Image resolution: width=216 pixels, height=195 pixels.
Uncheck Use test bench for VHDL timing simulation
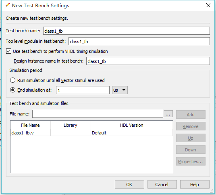click(9, 51)
